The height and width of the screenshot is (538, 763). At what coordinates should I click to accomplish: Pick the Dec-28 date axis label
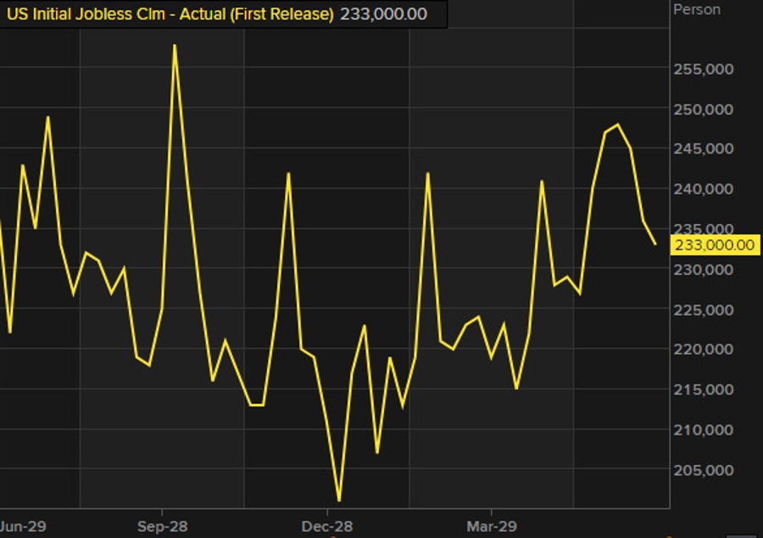point(327,524)
